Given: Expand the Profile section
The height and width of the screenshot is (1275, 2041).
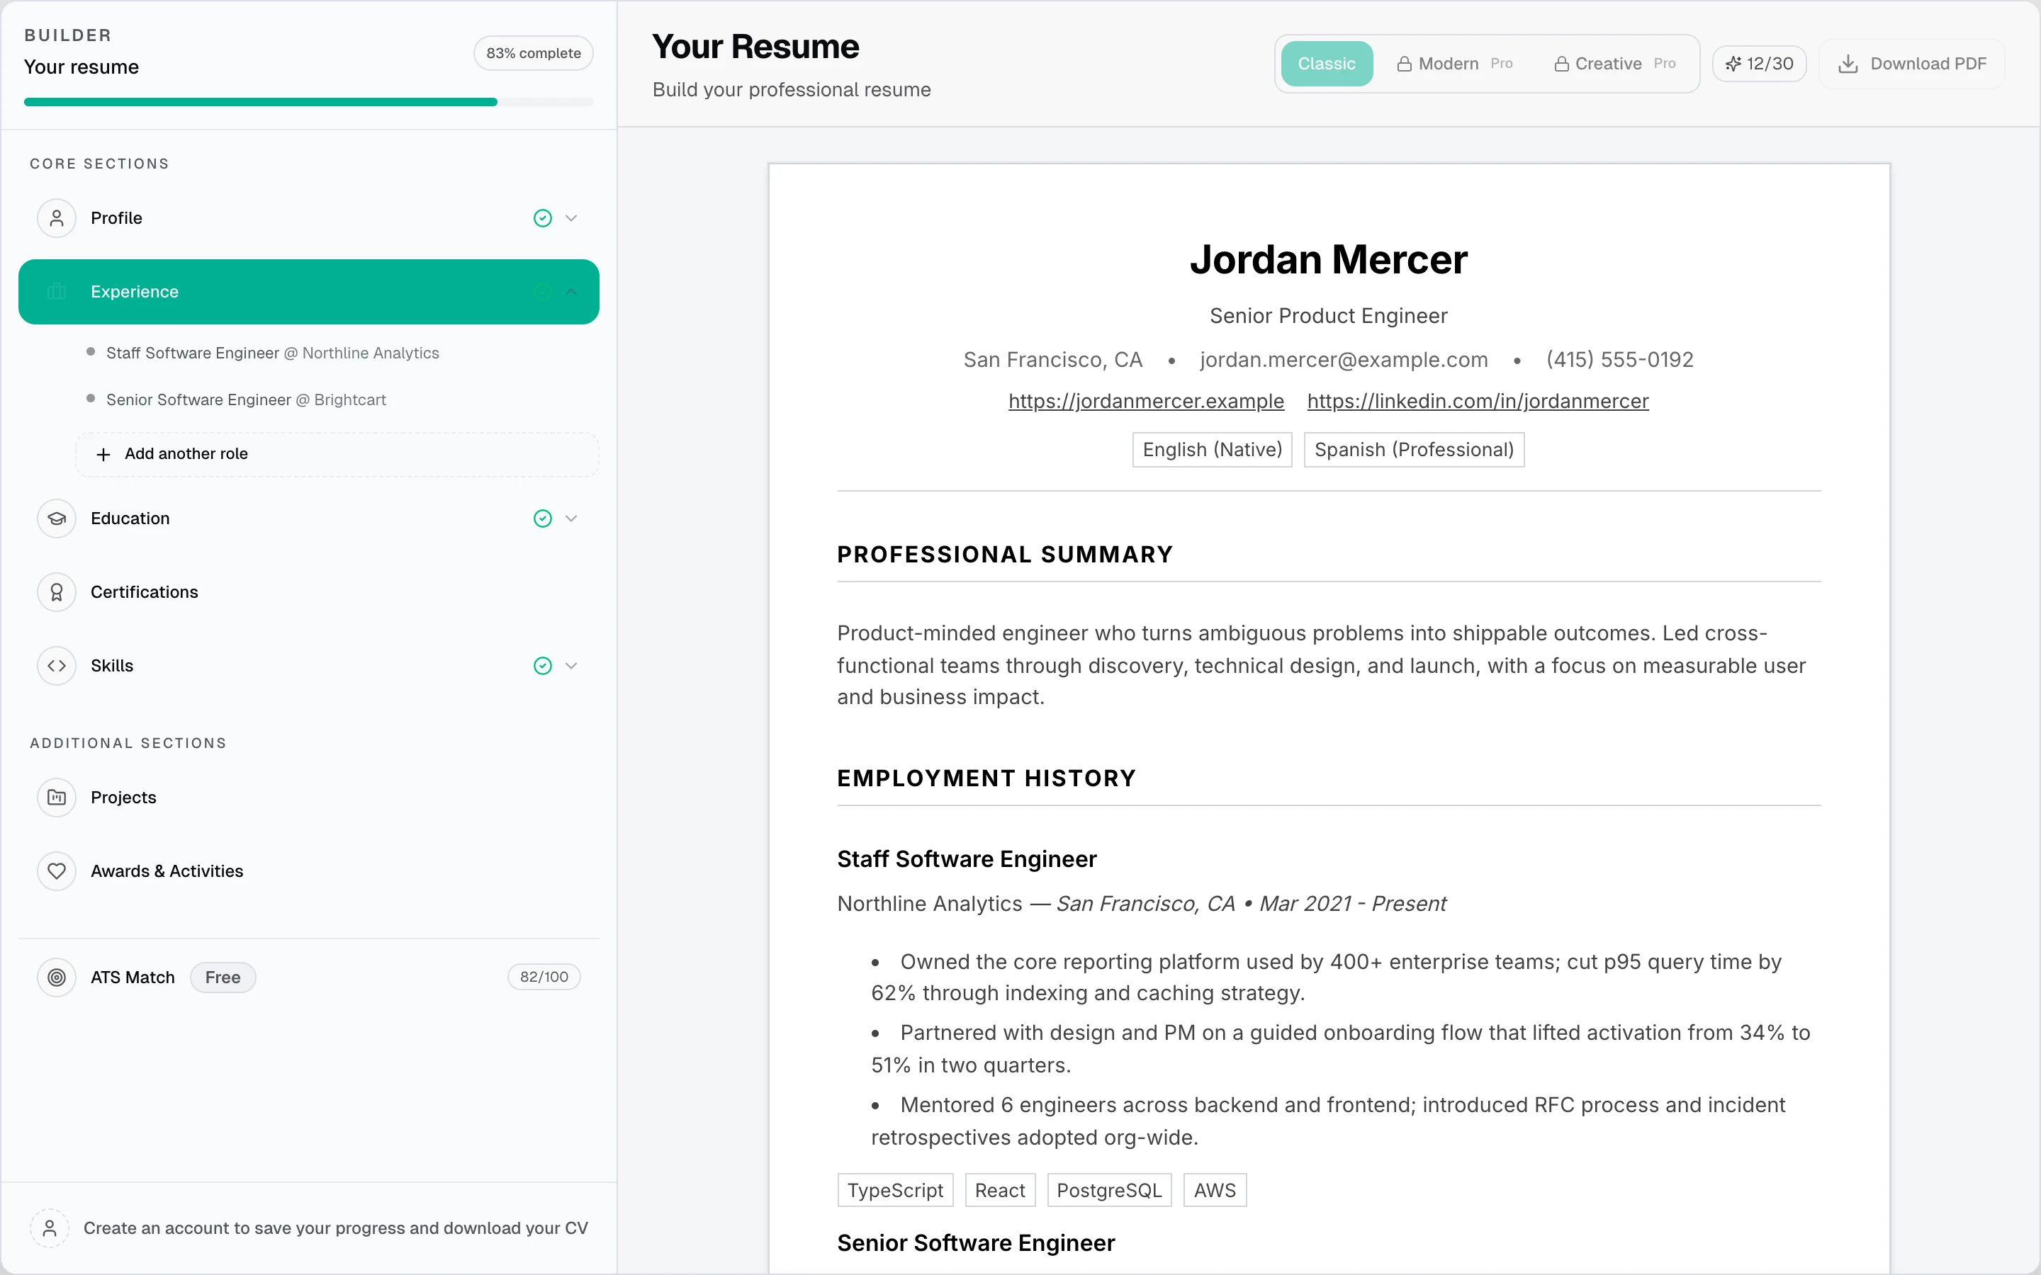Looking at the screenshot, I should pyautogui.click(x=571, y=217).
